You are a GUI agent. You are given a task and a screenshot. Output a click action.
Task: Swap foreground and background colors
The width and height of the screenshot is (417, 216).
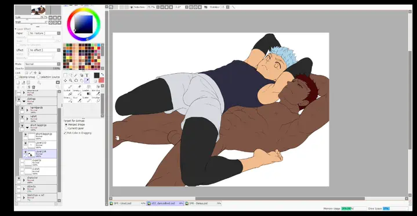103,74
